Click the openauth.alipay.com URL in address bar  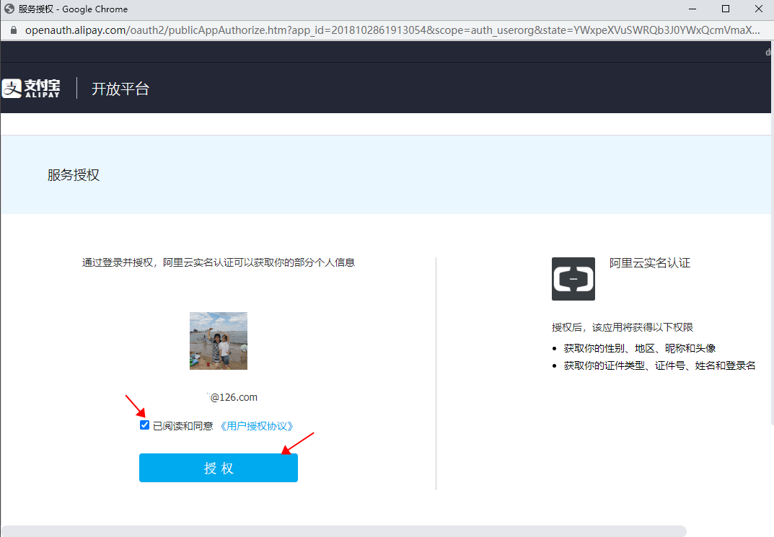tap(392, 30)
